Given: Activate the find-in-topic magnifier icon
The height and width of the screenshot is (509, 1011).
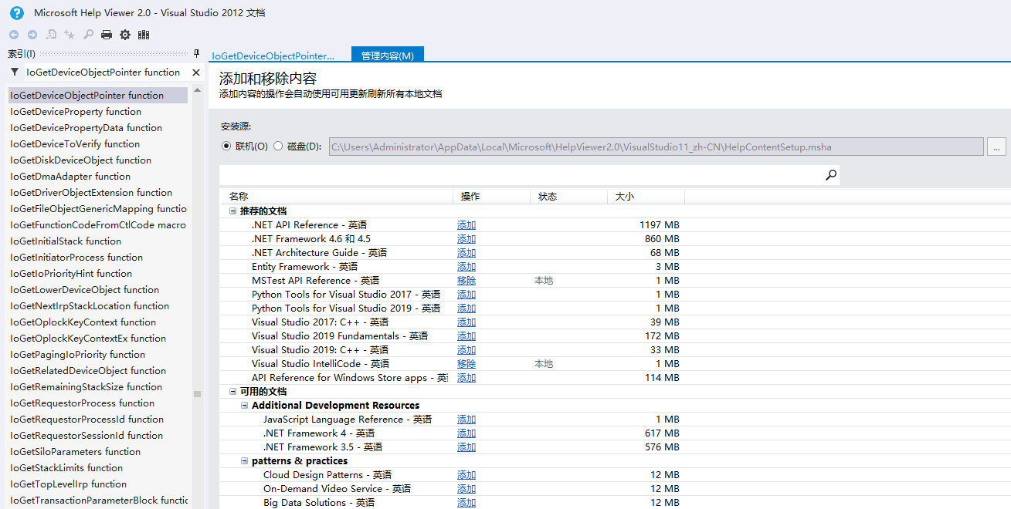Looking at the screenshot, I should pos(87,35).
